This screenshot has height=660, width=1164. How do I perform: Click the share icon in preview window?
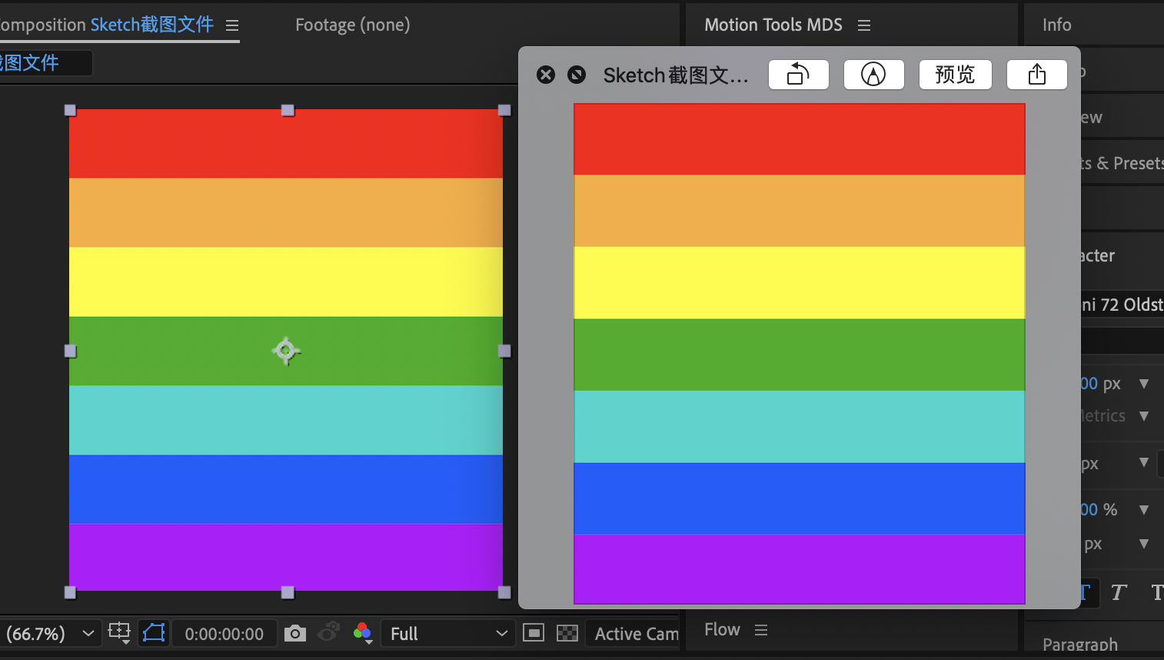click(x=1036, y=75)
